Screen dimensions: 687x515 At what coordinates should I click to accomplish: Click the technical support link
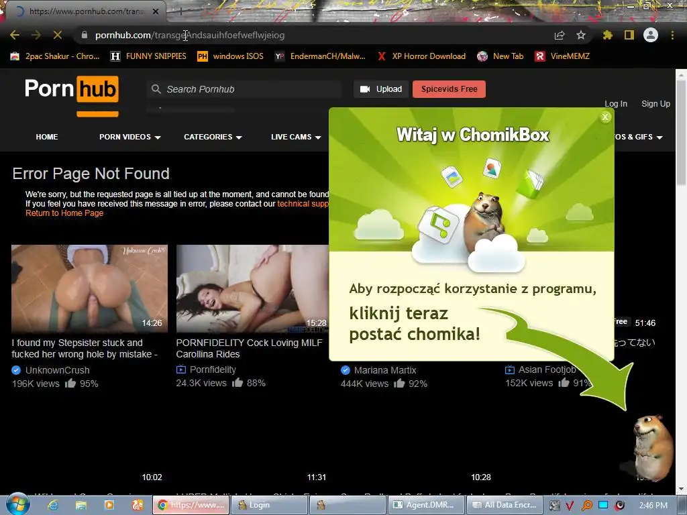pos(303,204)
